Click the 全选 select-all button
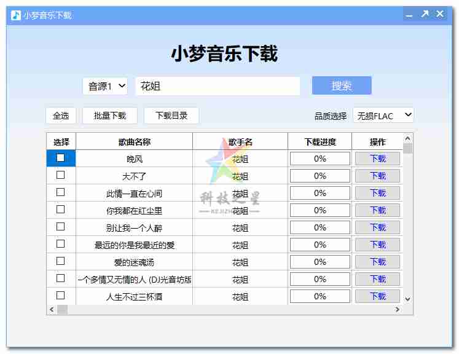459x354 pixels. tap(61, 116)
